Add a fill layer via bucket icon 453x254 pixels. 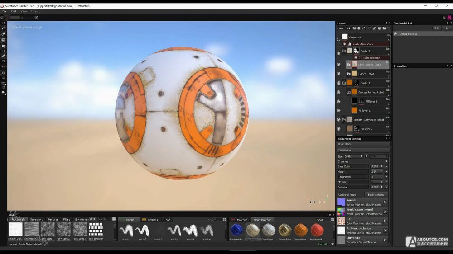tap(379, 28)
